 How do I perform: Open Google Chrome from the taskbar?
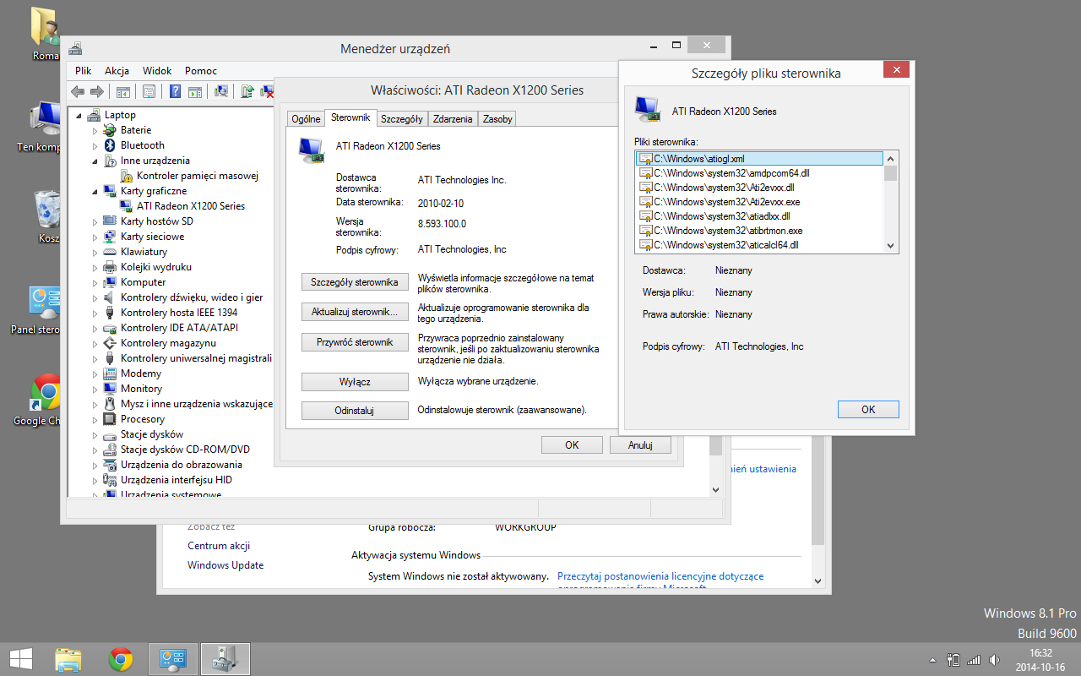coord(121,658)
